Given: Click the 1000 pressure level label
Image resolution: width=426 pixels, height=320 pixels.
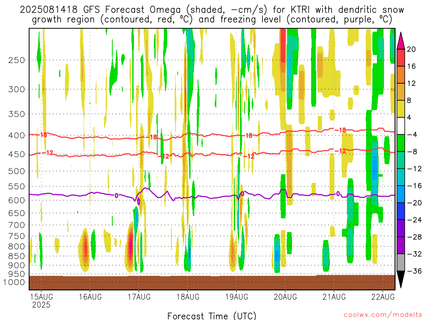Looking at the screenshot, I should click(x=14, y=282).
